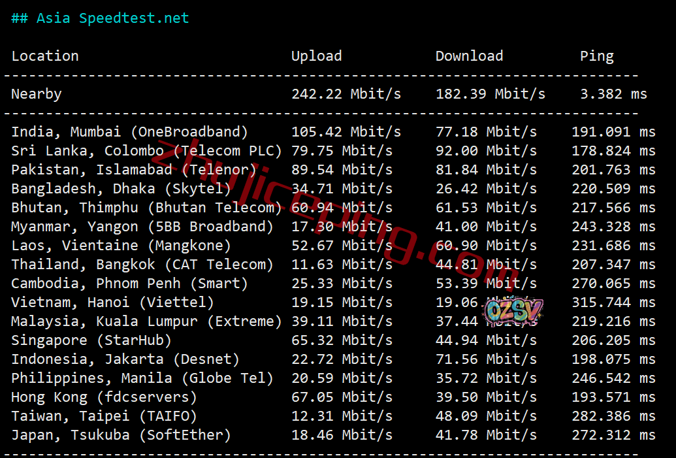The height and width of the screenshot is (458, 676).
Task: Click the Download column header
Action: pyautogui.click(x=469, y=56)
